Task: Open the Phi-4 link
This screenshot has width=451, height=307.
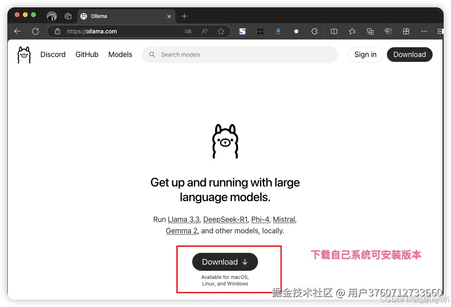Action: point(260,219)
